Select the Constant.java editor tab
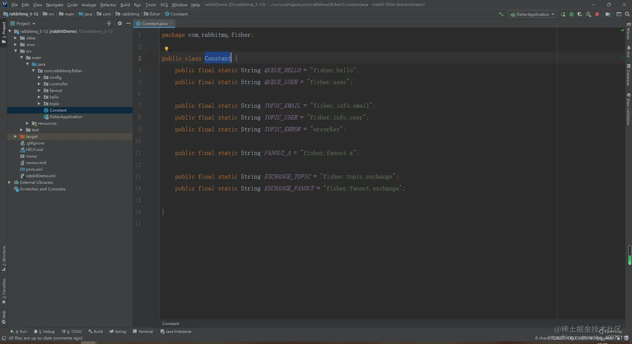632x344 pixels. (154, 23)
